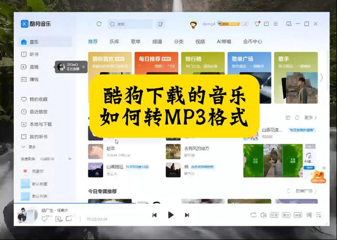
Task: Switch to 收藏歌单 playlist tab
Action: pyautogui.click(x=47, y=159)
